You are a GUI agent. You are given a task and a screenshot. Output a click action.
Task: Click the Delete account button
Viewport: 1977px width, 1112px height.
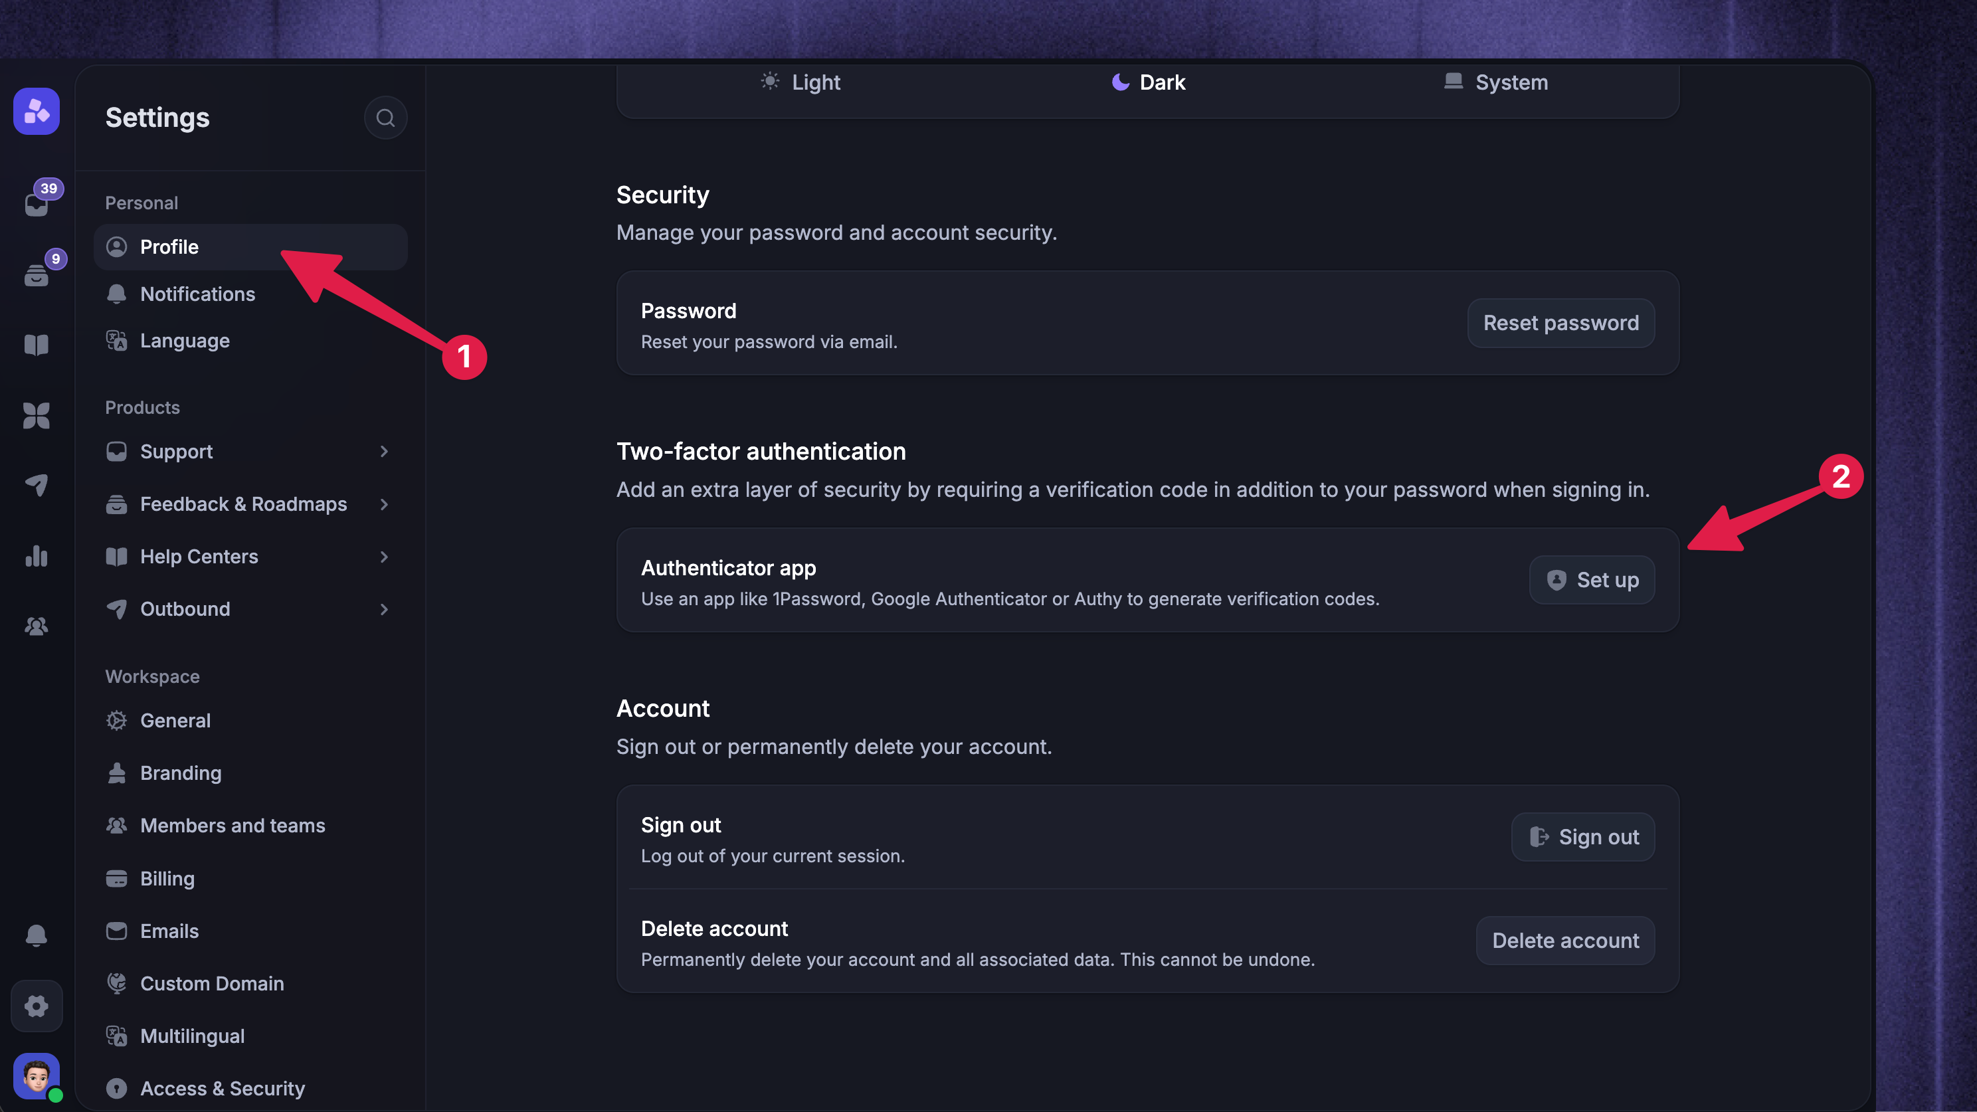coord(1566,941)
